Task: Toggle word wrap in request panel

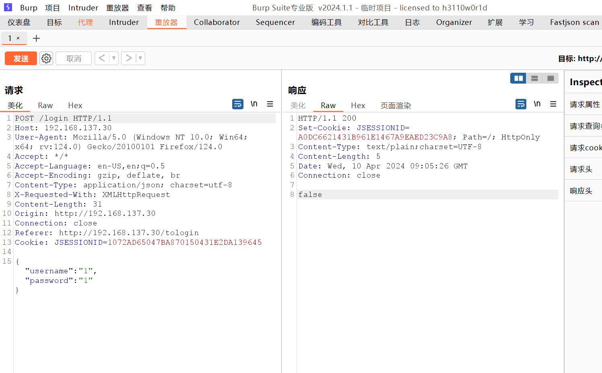Action: coord(238,104)
